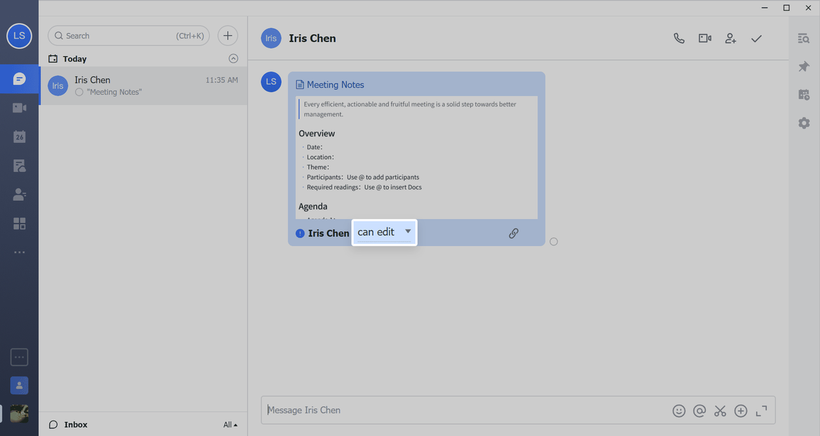Start a voice call with Iris Chen
Screen dimensions: 820x436
click(x=679, y=38)
